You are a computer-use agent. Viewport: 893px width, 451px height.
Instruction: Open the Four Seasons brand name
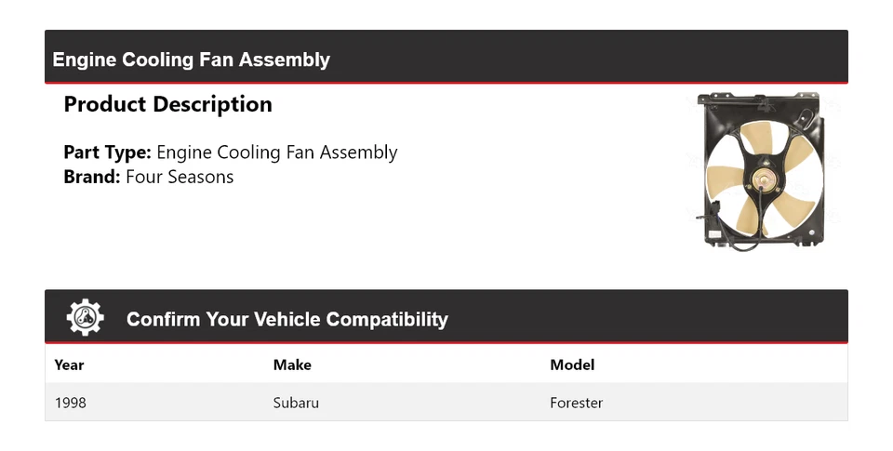click(x=180, y=177)
